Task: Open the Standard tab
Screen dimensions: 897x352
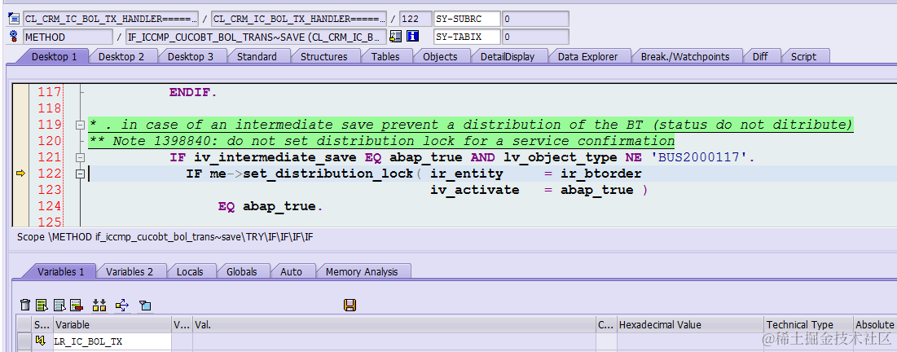Action: click(x=257, y=57)
